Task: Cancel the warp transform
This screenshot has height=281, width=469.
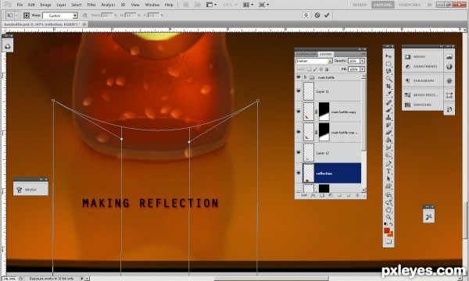Action: pos(317,15)
